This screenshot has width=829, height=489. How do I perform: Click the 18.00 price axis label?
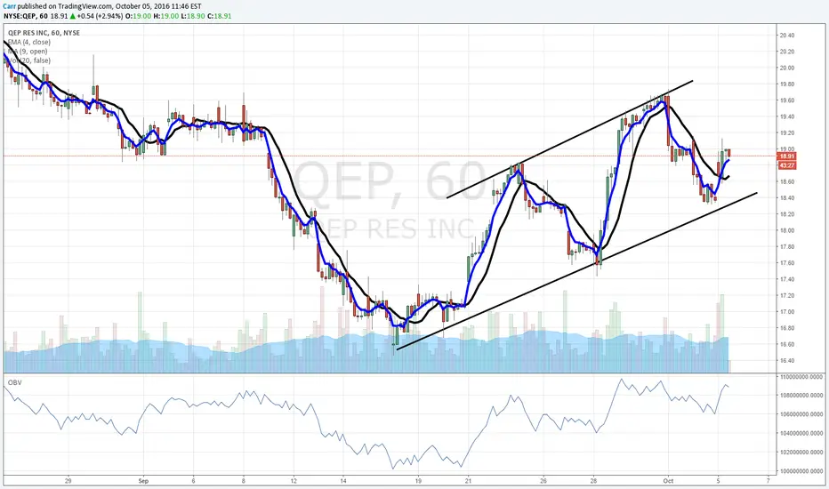[x=786, y=230]
